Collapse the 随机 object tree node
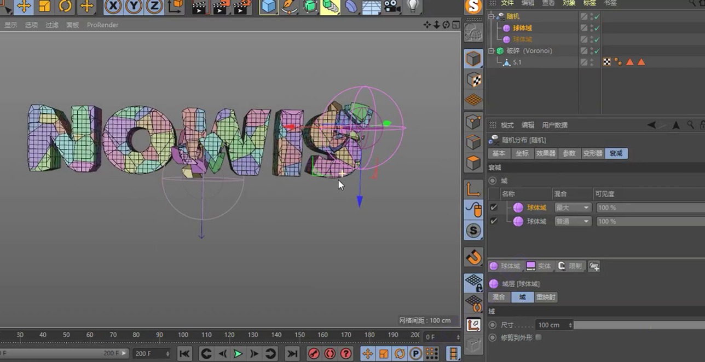 (x=491, y=16)
